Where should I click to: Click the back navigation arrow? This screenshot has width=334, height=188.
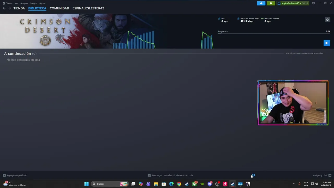pyautogui.click(x=4, y=8)
